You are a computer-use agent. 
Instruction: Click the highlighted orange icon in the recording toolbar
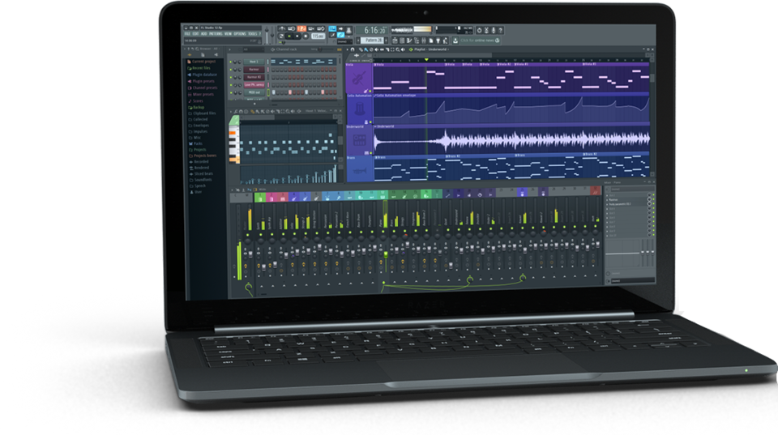[x=301, y=29]
